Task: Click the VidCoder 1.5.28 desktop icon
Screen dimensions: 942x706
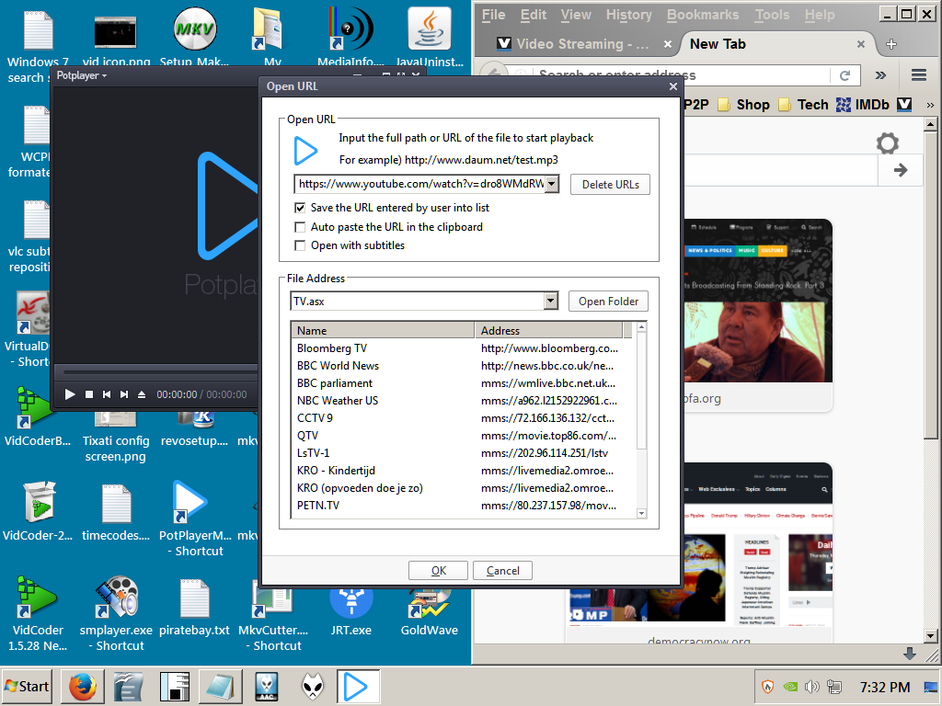Action: [x=37, y=614]
